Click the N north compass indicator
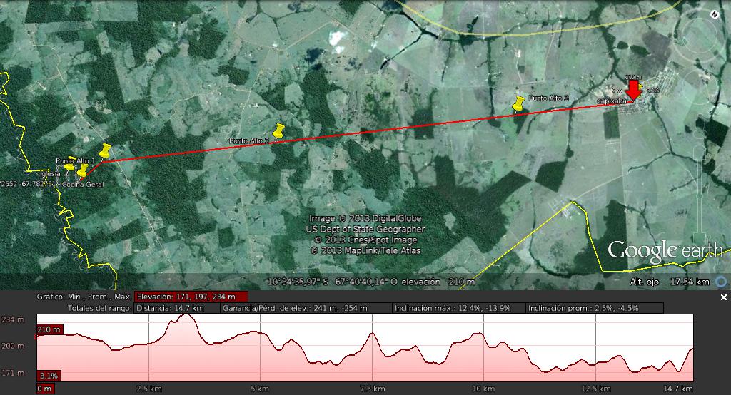Screen dimensions: 731x395 click(713, 14)
